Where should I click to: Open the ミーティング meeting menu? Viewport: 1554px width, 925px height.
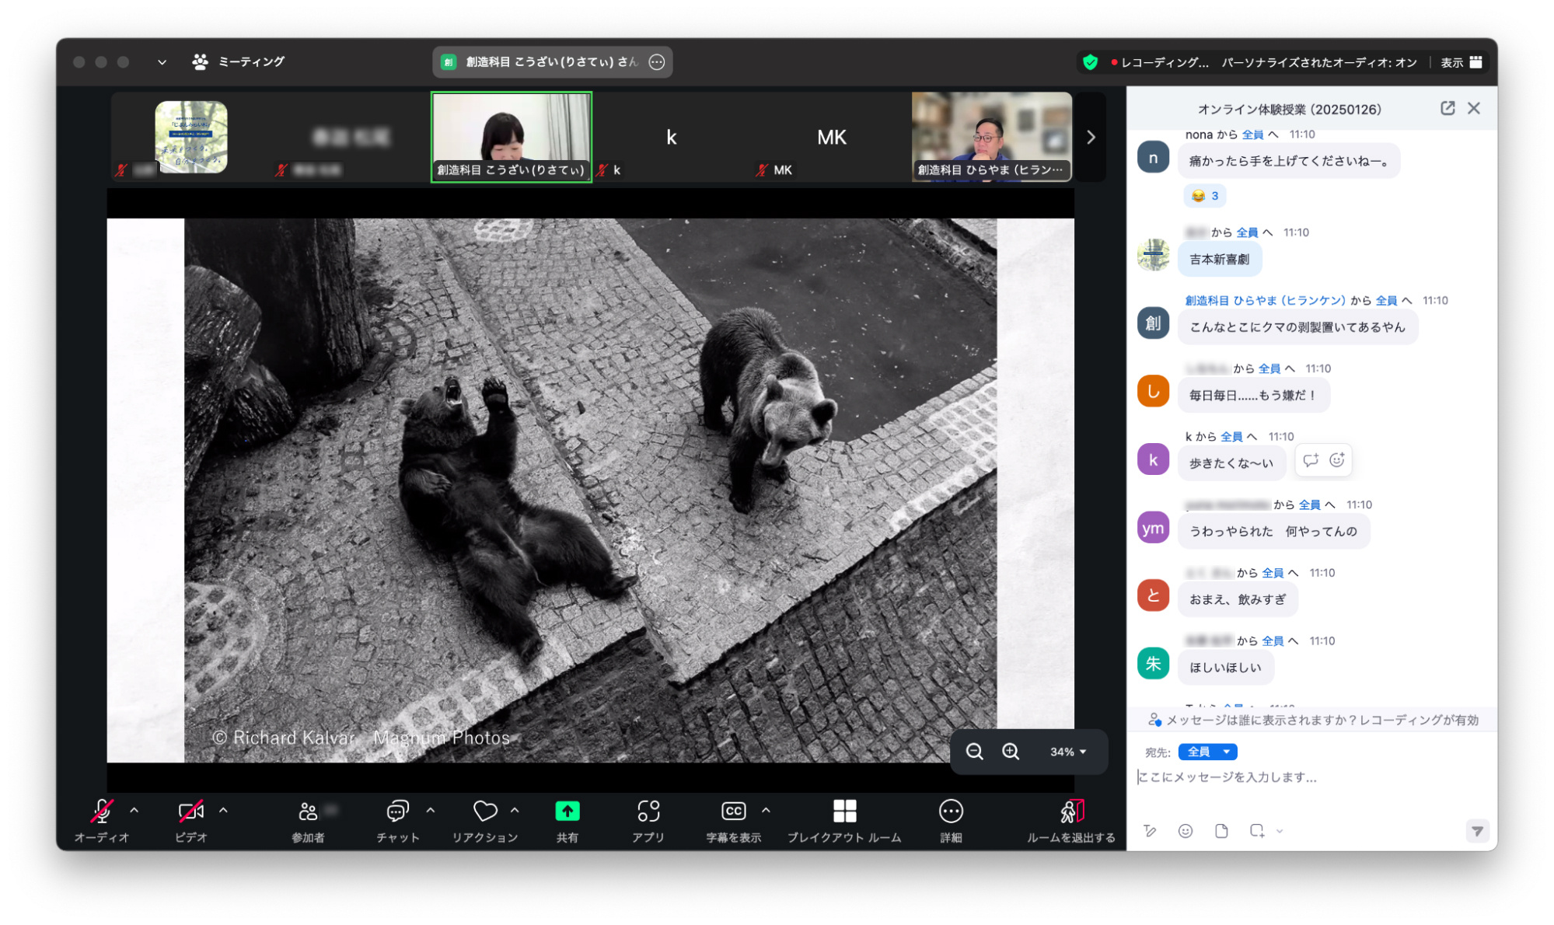point(239,62)
